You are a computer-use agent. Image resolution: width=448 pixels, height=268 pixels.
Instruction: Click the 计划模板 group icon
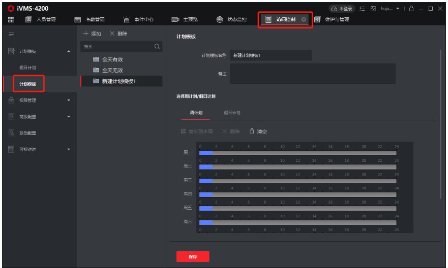click(11, 51)
